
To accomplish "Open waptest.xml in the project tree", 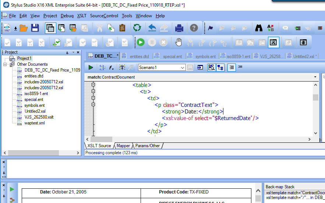I will (34, 123).
